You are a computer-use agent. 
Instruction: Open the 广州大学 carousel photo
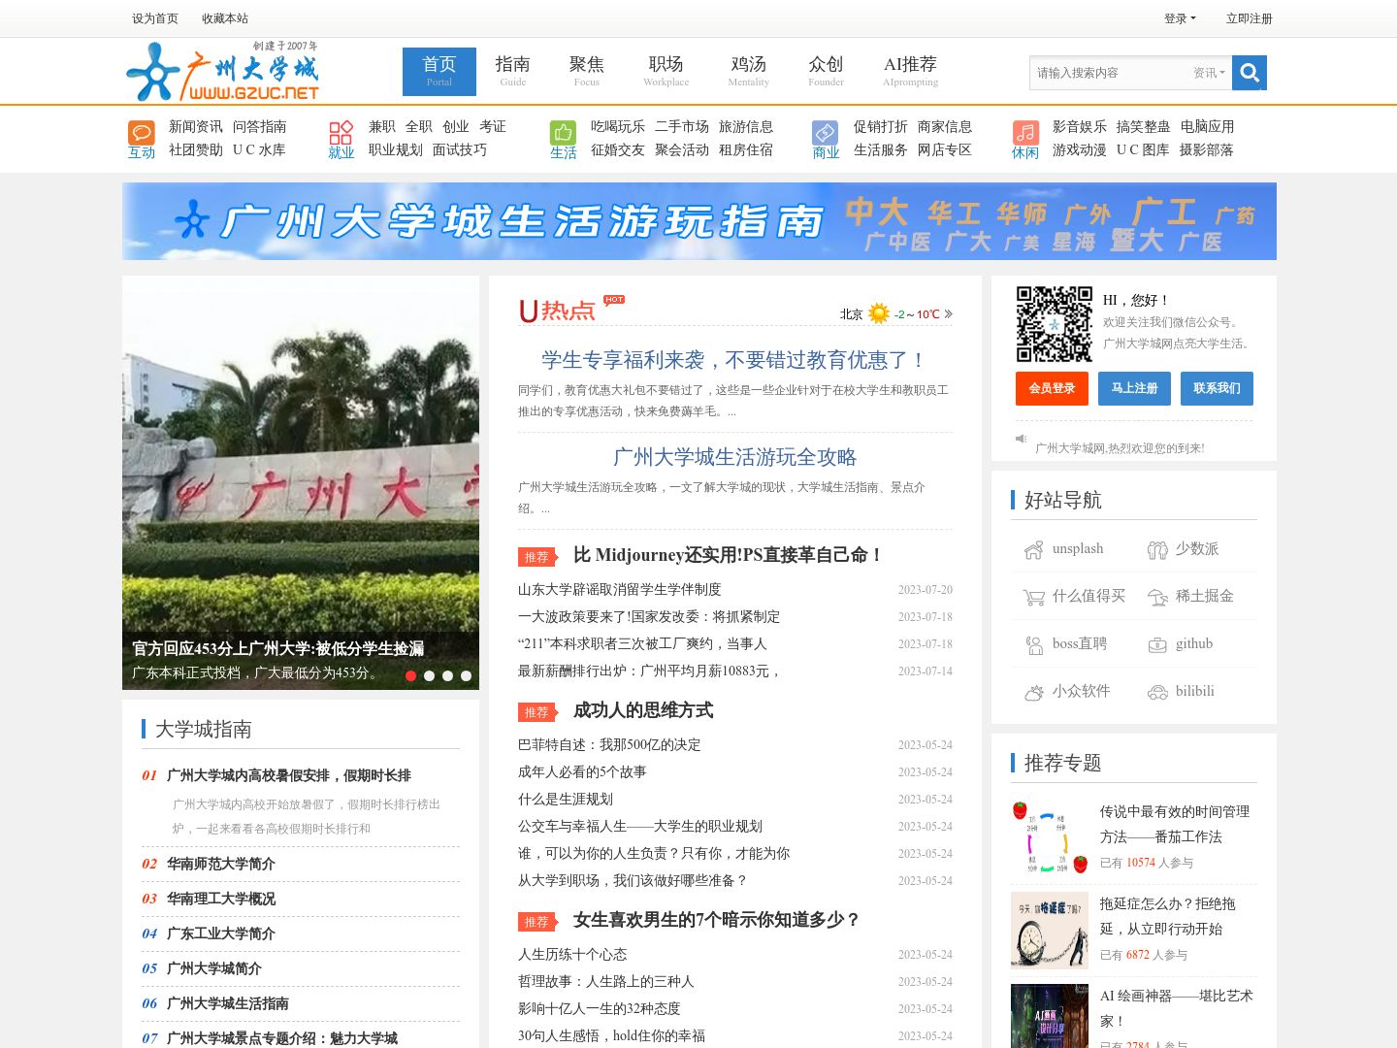301,482
